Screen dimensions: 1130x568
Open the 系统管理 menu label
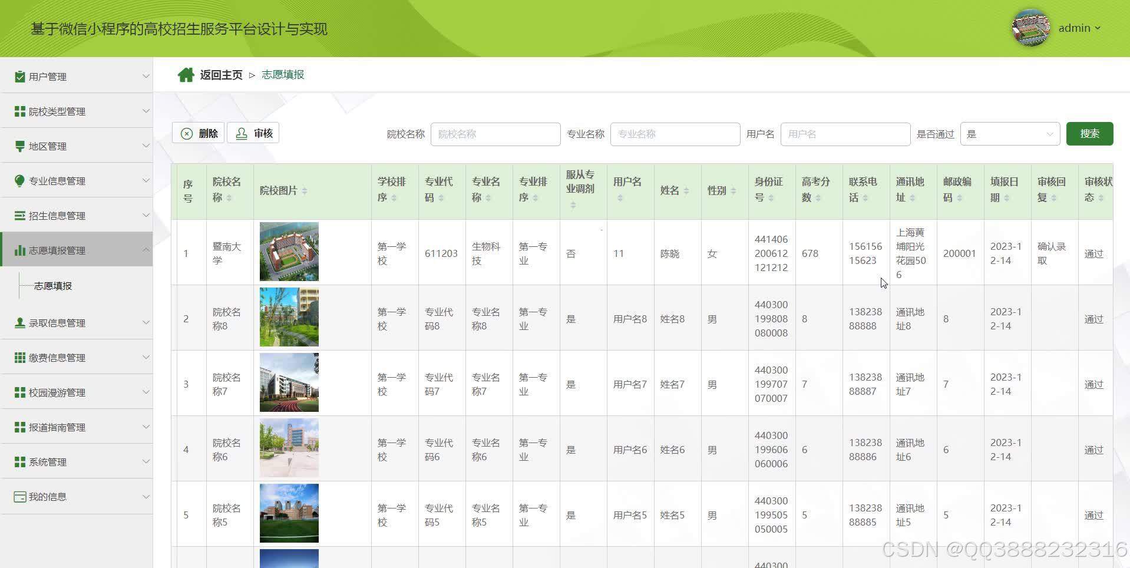[x=48, y=462]
